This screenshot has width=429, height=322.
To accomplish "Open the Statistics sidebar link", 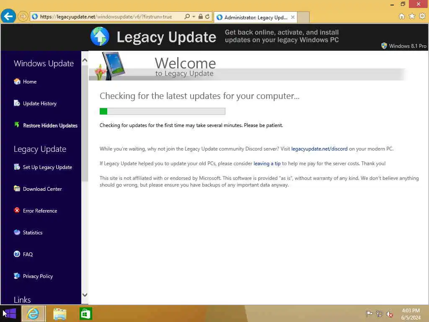I will coord(33,232).
